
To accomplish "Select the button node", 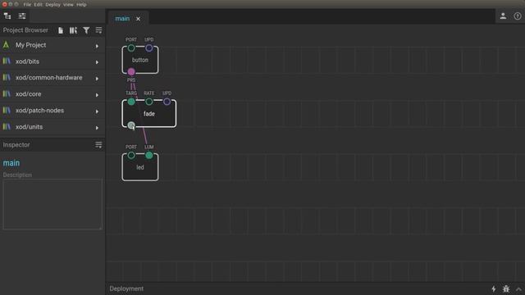I will click(x=140, y=60).
